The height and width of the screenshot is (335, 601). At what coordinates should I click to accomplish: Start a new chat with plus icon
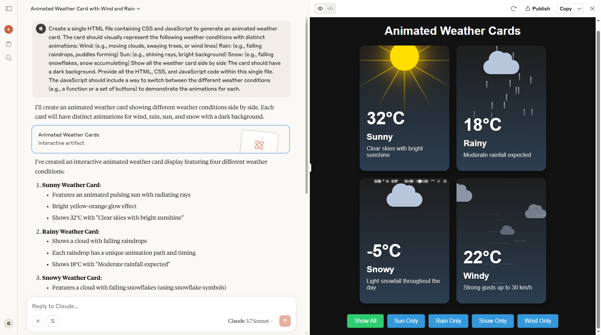tap(9, 29)
